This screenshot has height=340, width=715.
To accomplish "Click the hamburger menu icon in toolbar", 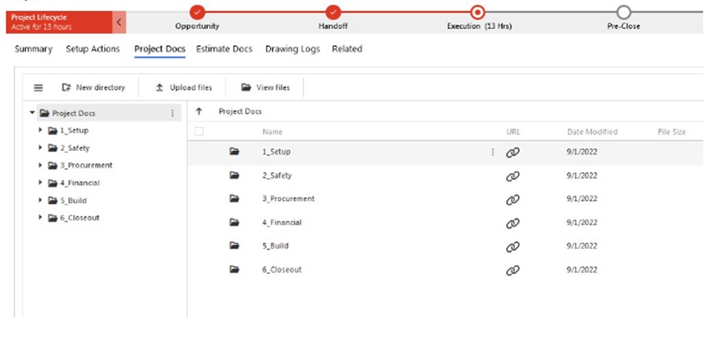I will tap(39, 88).
